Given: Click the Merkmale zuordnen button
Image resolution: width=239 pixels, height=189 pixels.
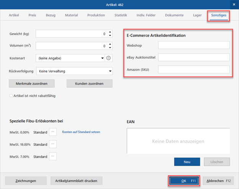Looking at the screenshot, I should (x=31, y=84).
